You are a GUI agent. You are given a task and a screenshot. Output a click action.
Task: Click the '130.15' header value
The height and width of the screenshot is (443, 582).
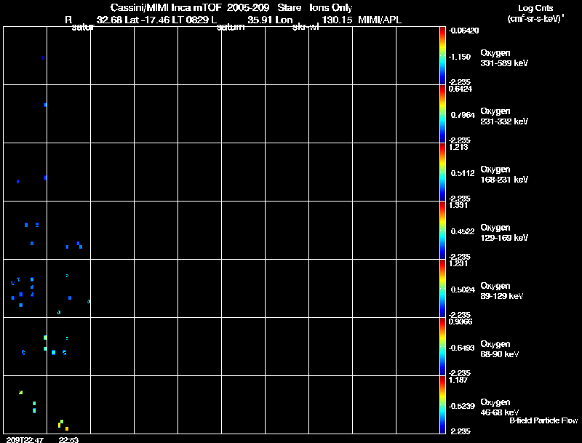(x=337, y=20)
